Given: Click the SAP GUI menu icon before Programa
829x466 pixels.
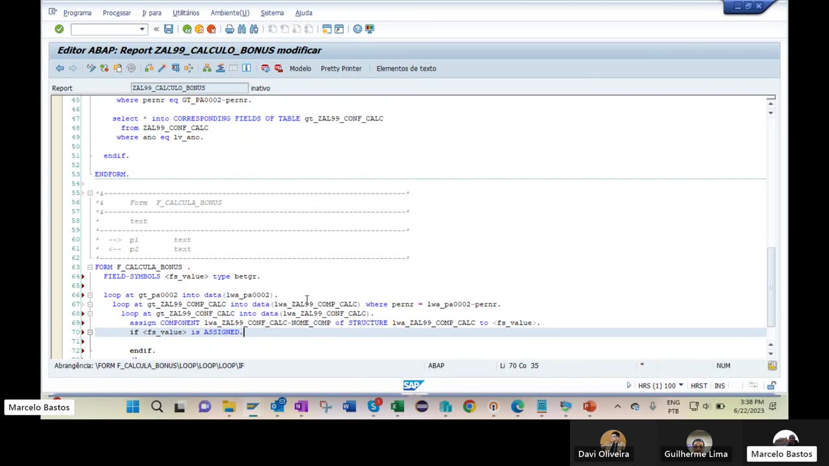Looking at the screenshot, I should (53, 12).
